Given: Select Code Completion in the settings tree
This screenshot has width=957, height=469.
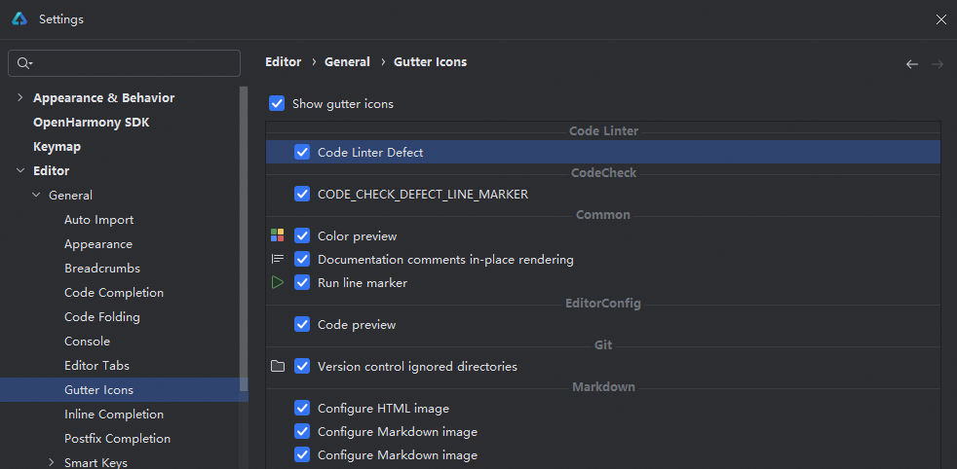Looking at the screenshot, I should click(114, 293).
